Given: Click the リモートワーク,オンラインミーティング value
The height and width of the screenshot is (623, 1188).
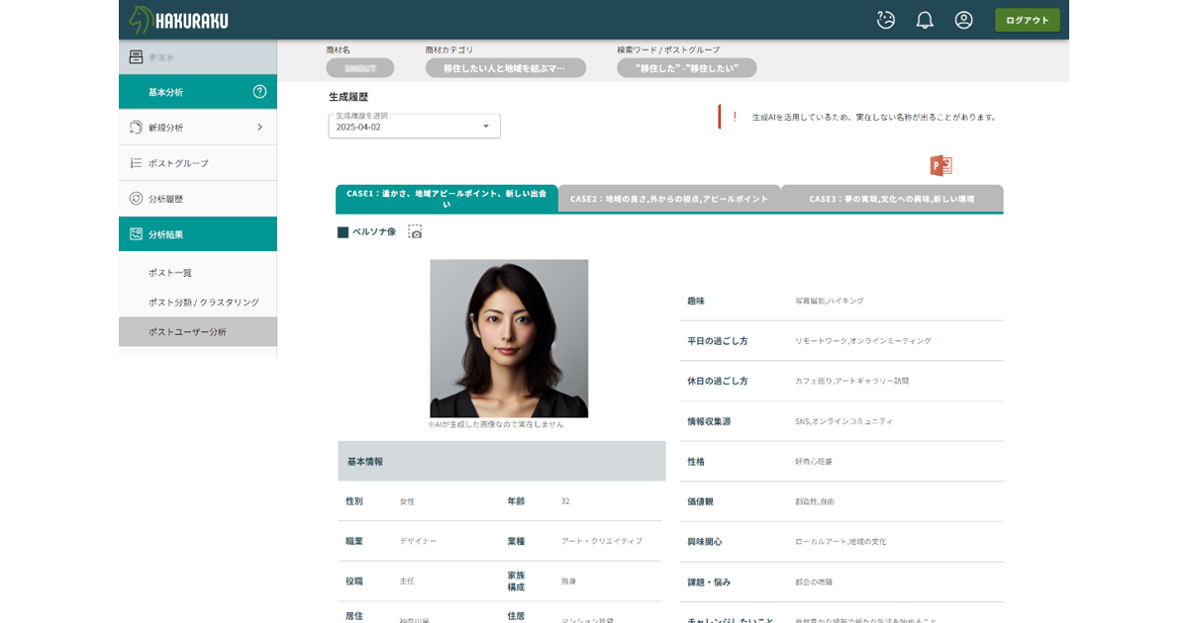Looking at the screenshot, I should [863, 340].
